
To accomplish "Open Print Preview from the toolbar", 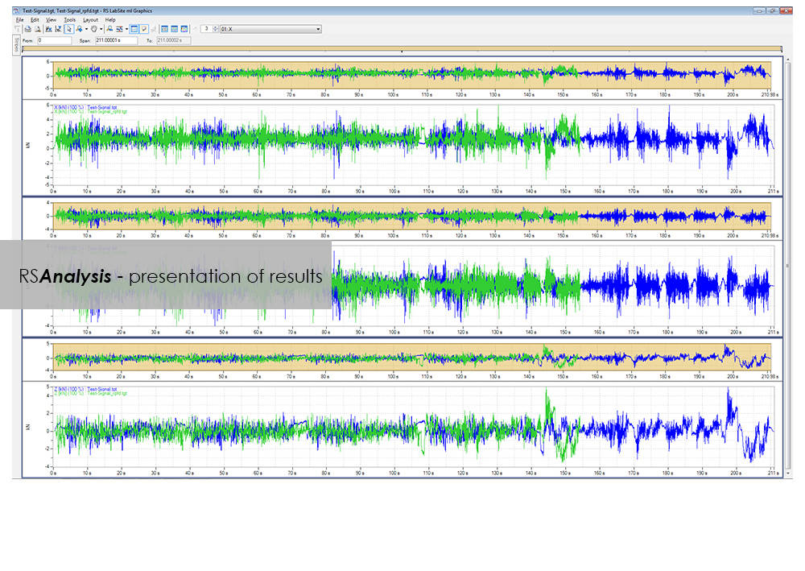I will pos(37,29).
